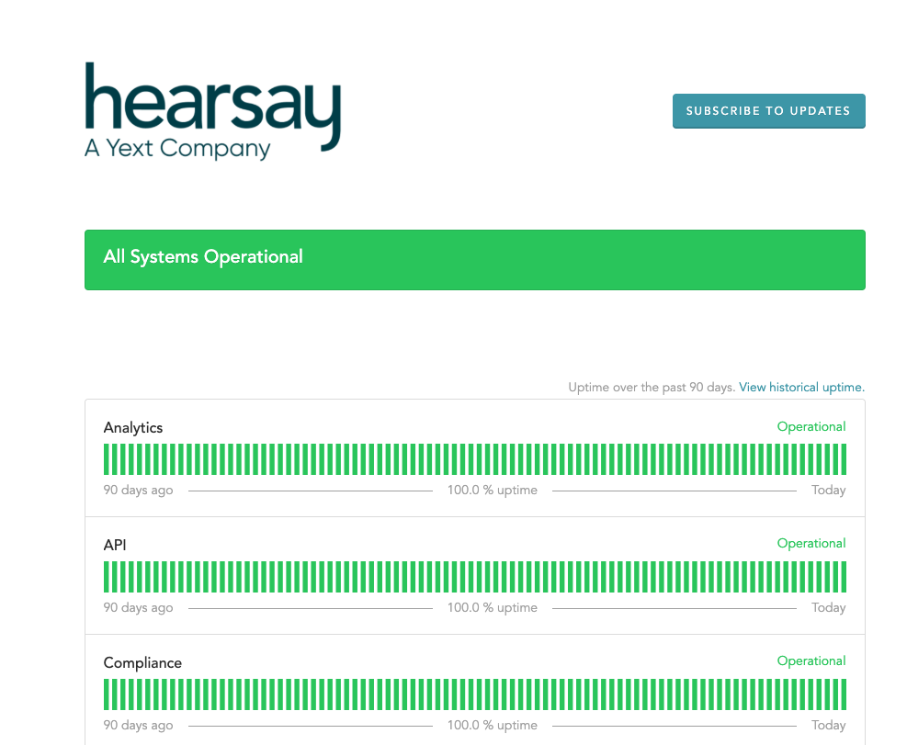Click A Yext Company tagline
907x745 pixels.
point(177,149)
